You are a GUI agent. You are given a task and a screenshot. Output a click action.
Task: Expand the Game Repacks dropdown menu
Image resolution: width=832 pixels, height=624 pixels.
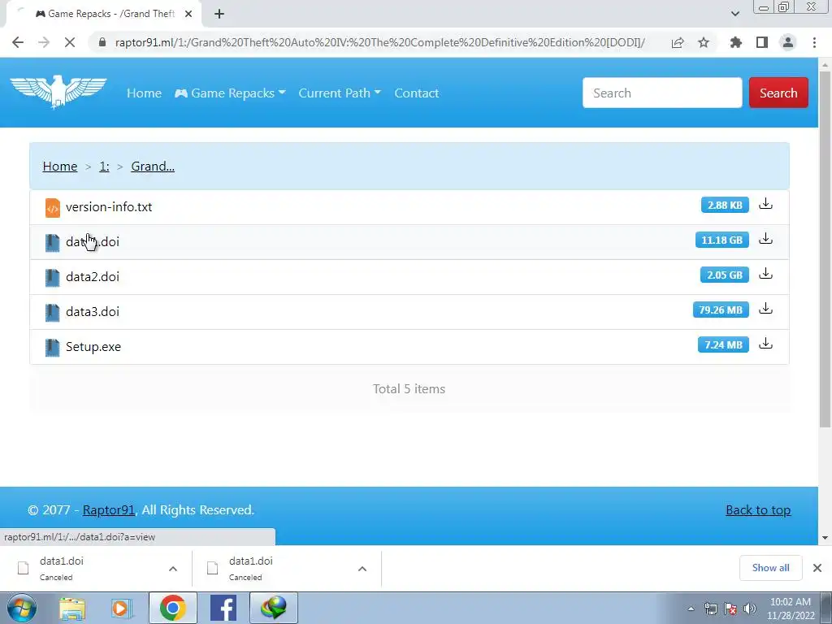(x=230, y=93)
